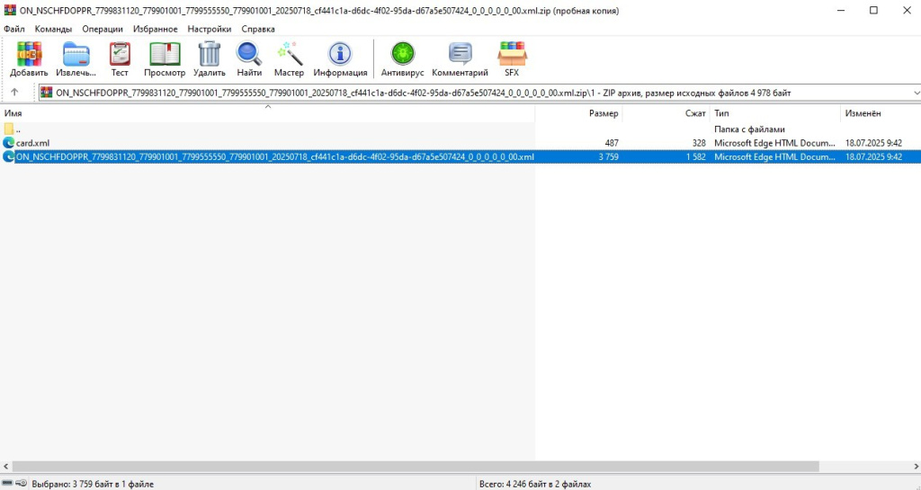This screenshot has width=921, height=490.
Task: Sort by Изменён column header
Action: 863,114
